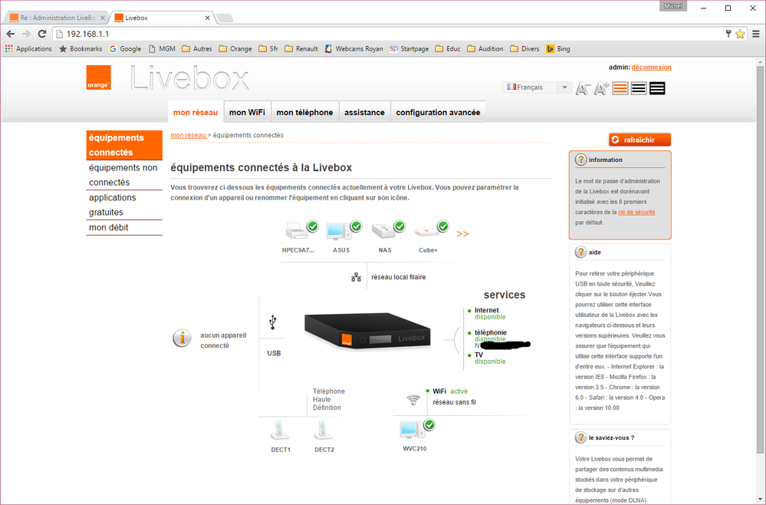Image resolution: width=766 pixels, height=505 pixels.
Task: Bookmark this page with the star icon
Action: click(740, 34)
